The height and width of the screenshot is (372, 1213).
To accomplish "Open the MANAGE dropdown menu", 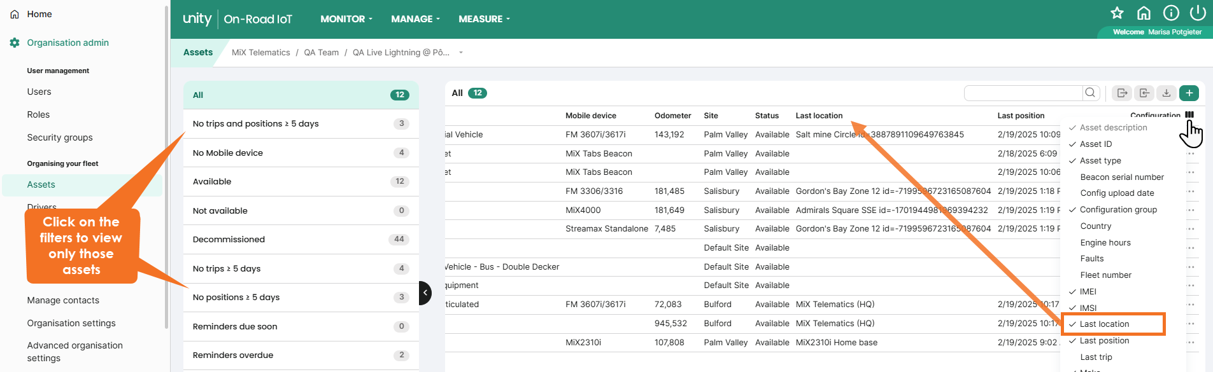I will [415, 19].
